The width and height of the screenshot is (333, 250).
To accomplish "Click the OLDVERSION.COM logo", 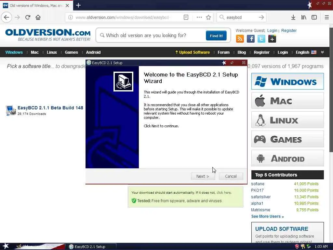I will coord(48,35).
